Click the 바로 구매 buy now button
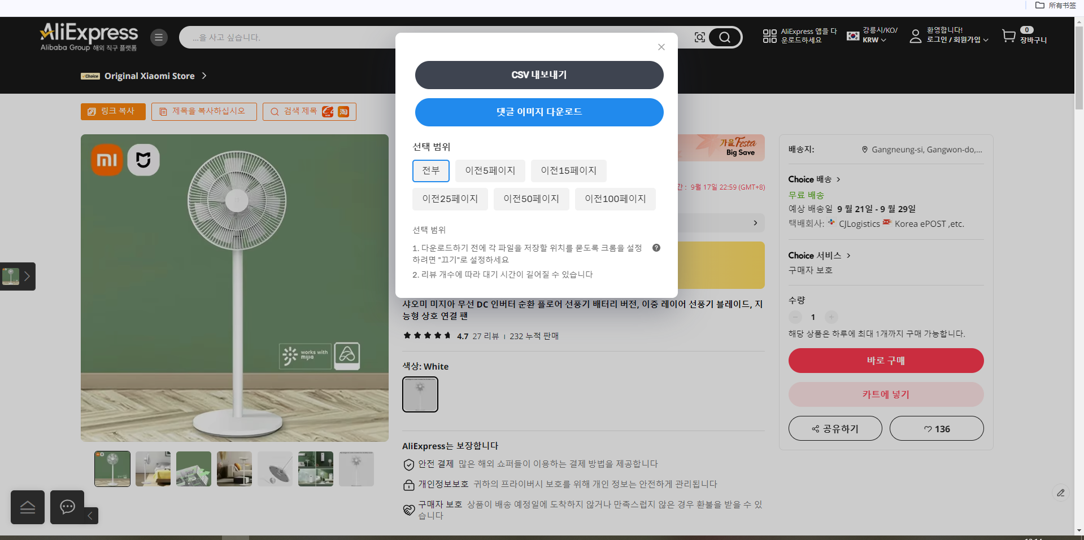1084x540 pixels. tap(886, 361)
